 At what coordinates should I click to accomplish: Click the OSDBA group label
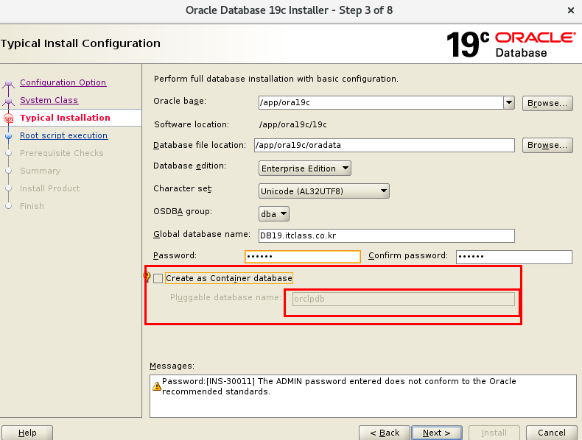[x=183, y=211]
